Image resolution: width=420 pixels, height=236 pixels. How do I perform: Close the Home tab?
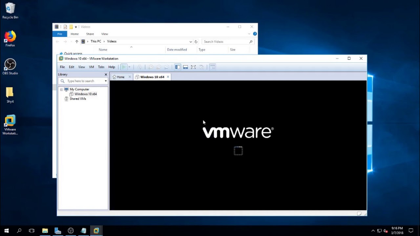click(x=130, y=77)
